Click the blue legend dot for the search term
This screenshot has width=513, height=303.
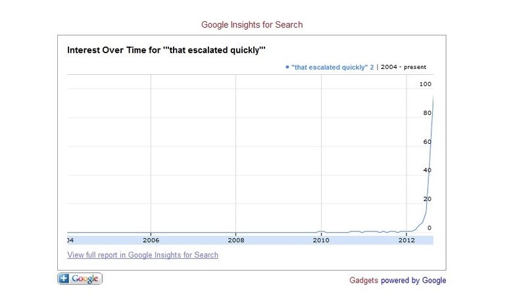point(287,67)
